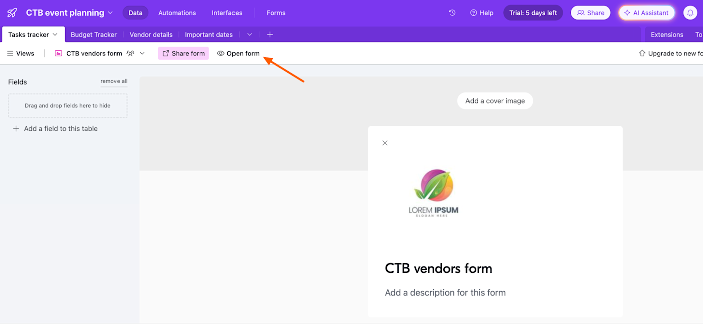Click Add a description for this form
Image resolution: width=703 pixels, height=324 pixels.
(x=445, y=293)
